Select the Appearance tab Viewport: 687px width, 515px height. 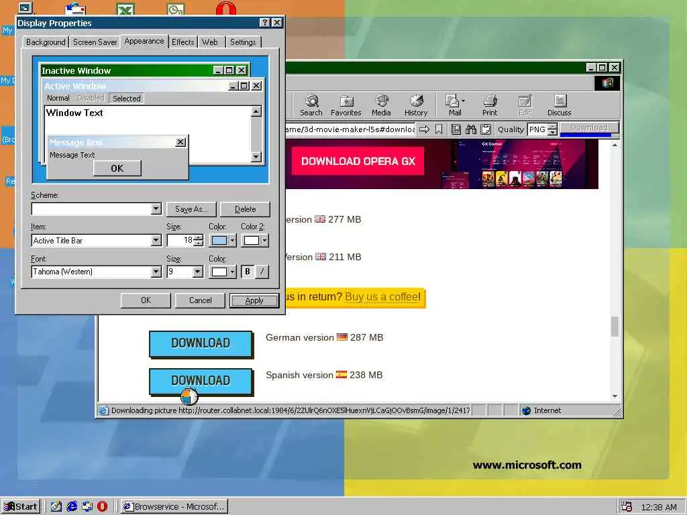pos(144,41)
